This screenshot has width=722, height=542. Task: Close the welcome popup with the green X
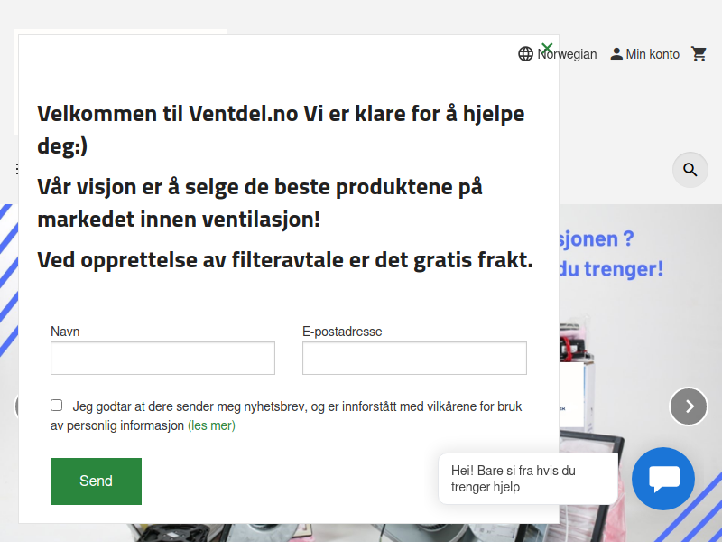tap(547, 48)
